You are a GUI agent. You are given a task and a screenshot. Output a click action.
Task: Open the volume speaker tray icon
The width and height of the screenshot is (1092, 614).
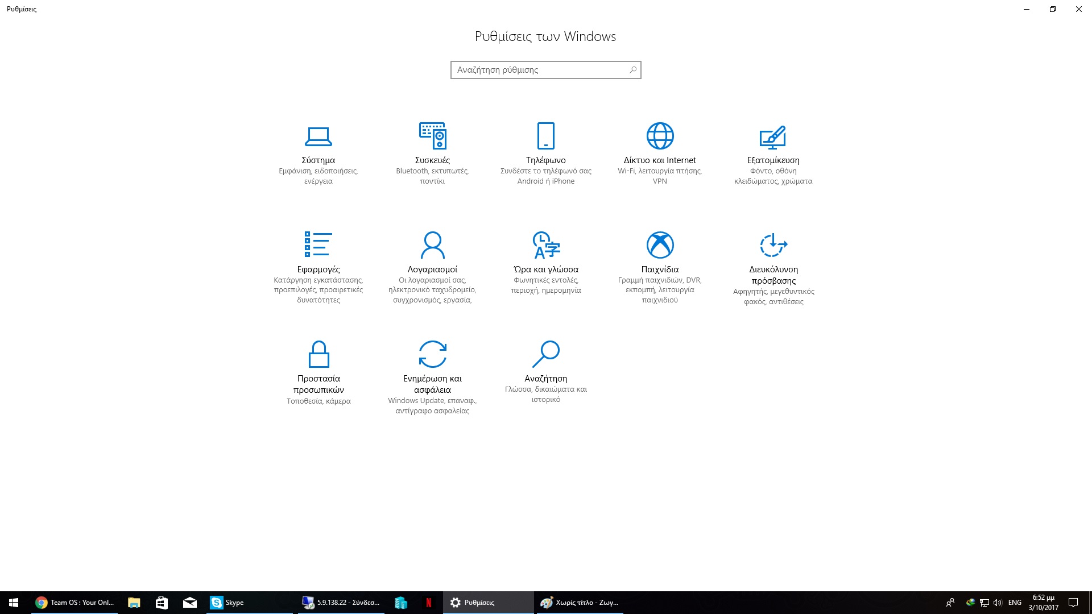(998, 603)
